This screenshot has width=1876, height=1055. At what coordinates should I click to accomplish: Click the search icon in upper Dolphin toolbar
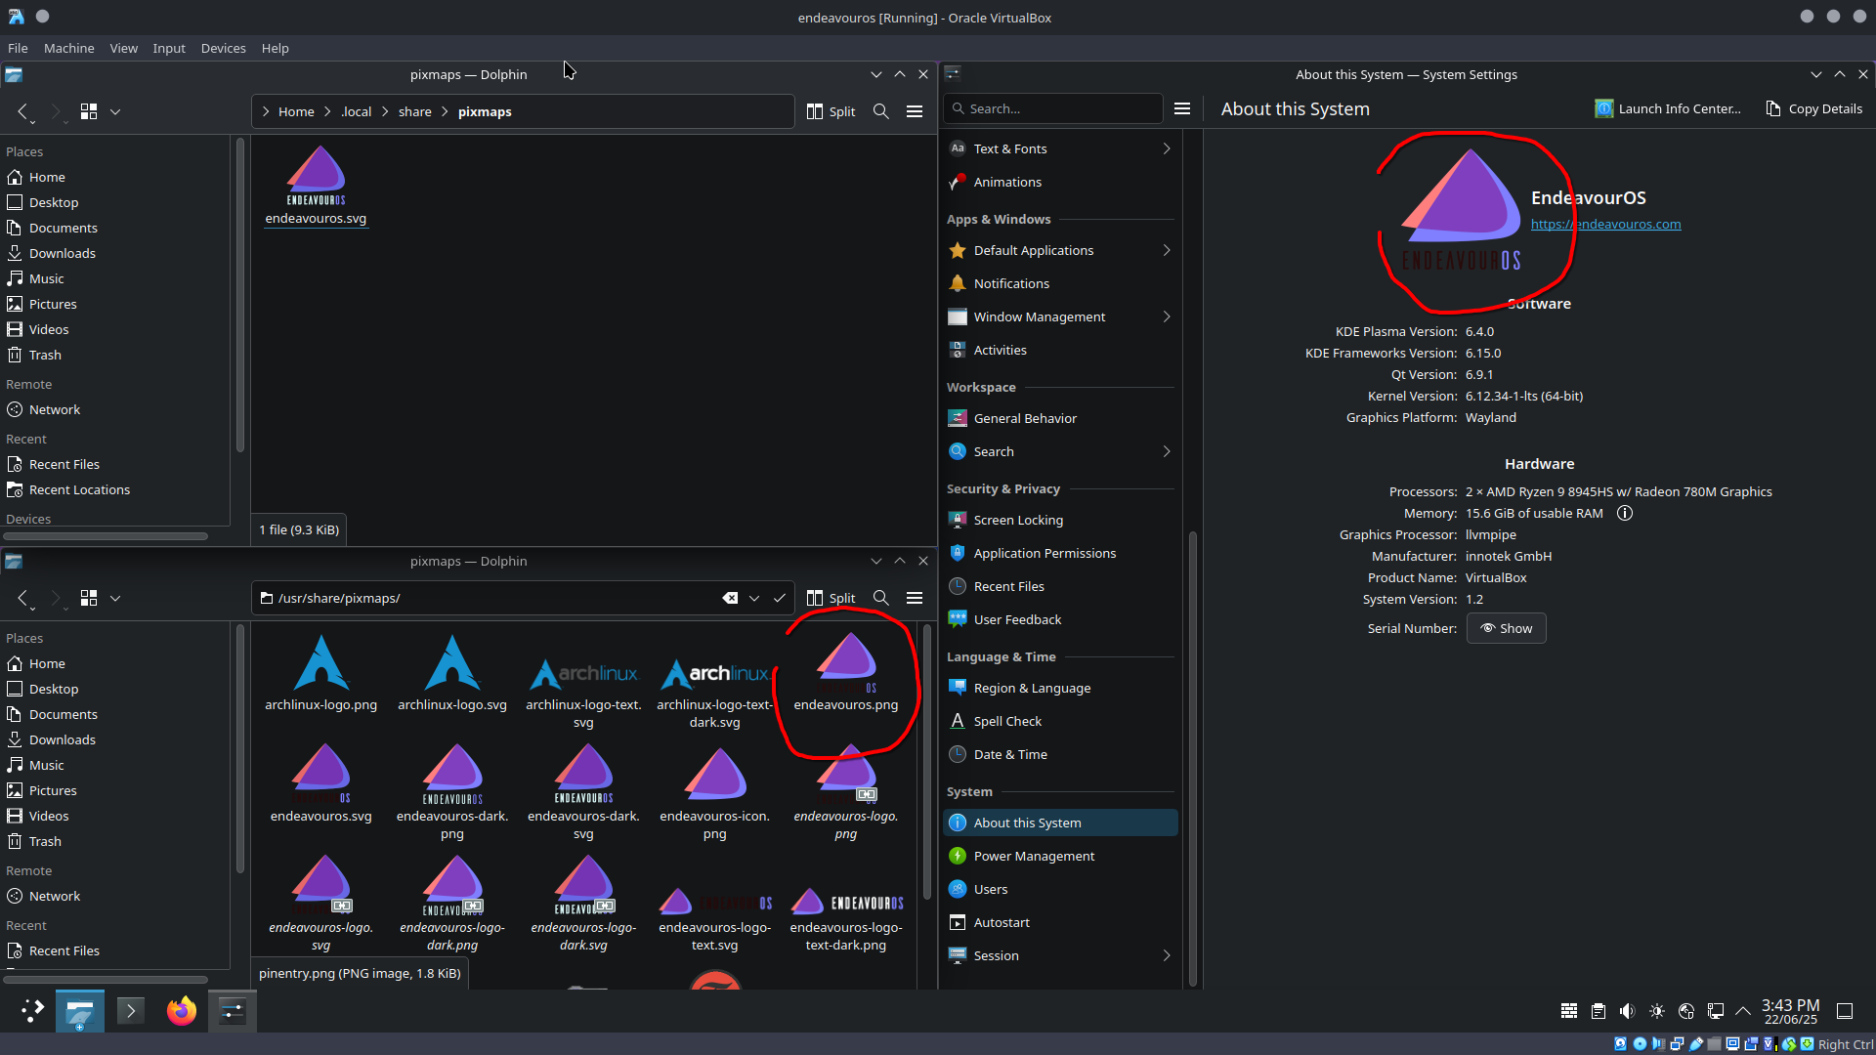tap(880, 111)
